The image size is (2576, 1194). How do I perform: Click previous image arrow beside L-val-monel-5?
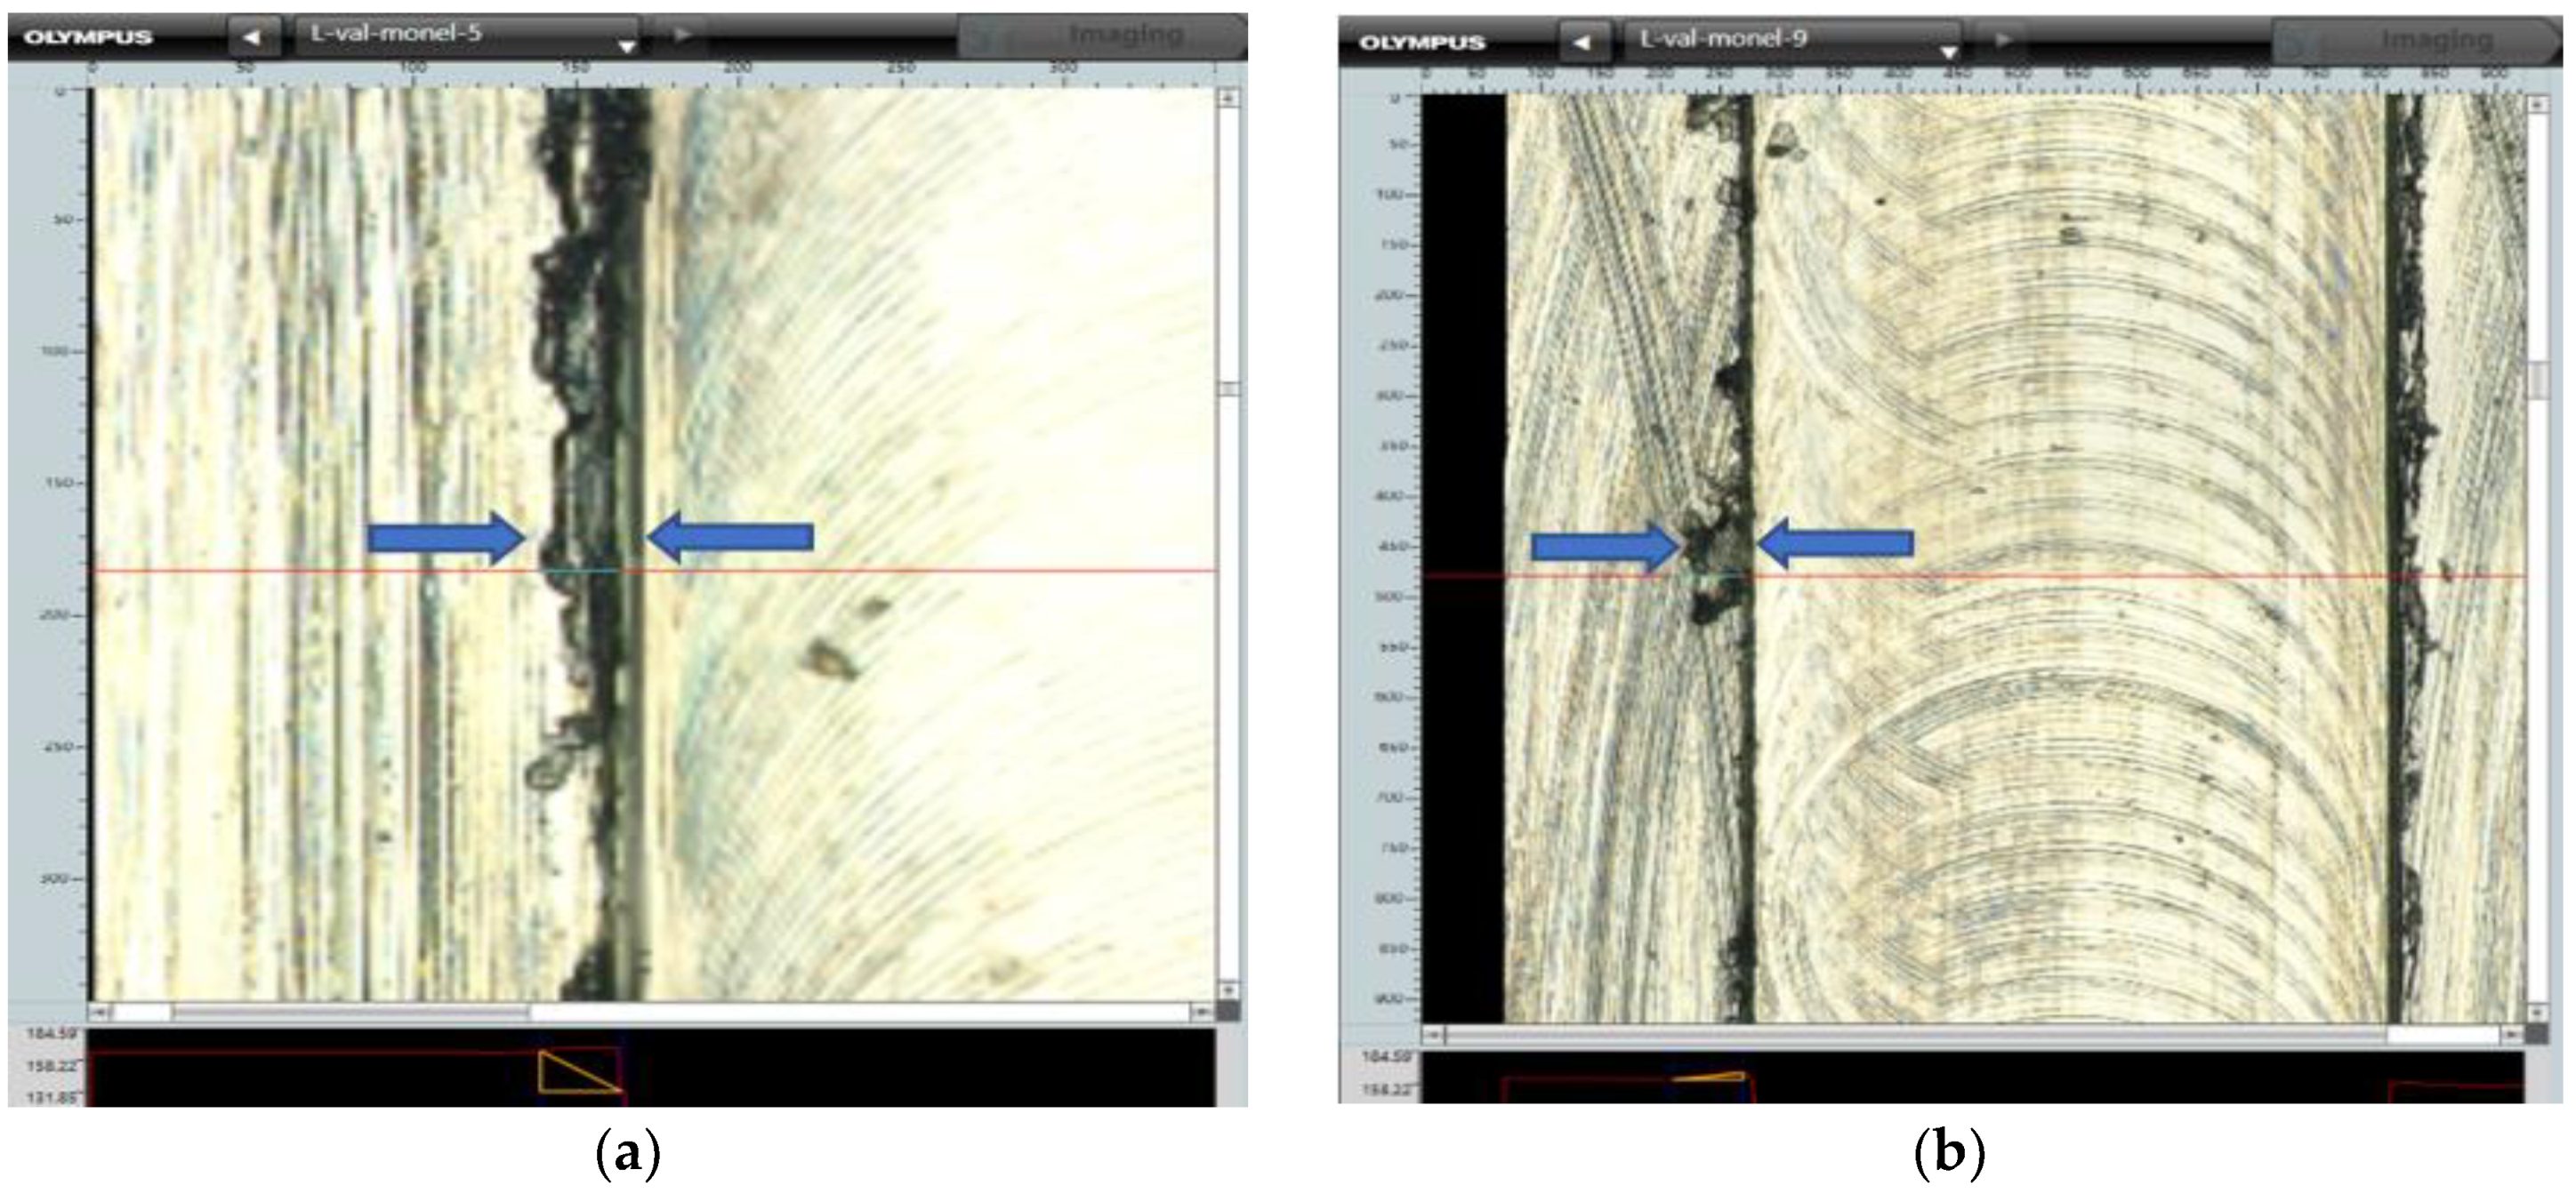click(252, 37)
